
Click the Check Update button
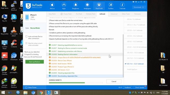coord(139,87)
